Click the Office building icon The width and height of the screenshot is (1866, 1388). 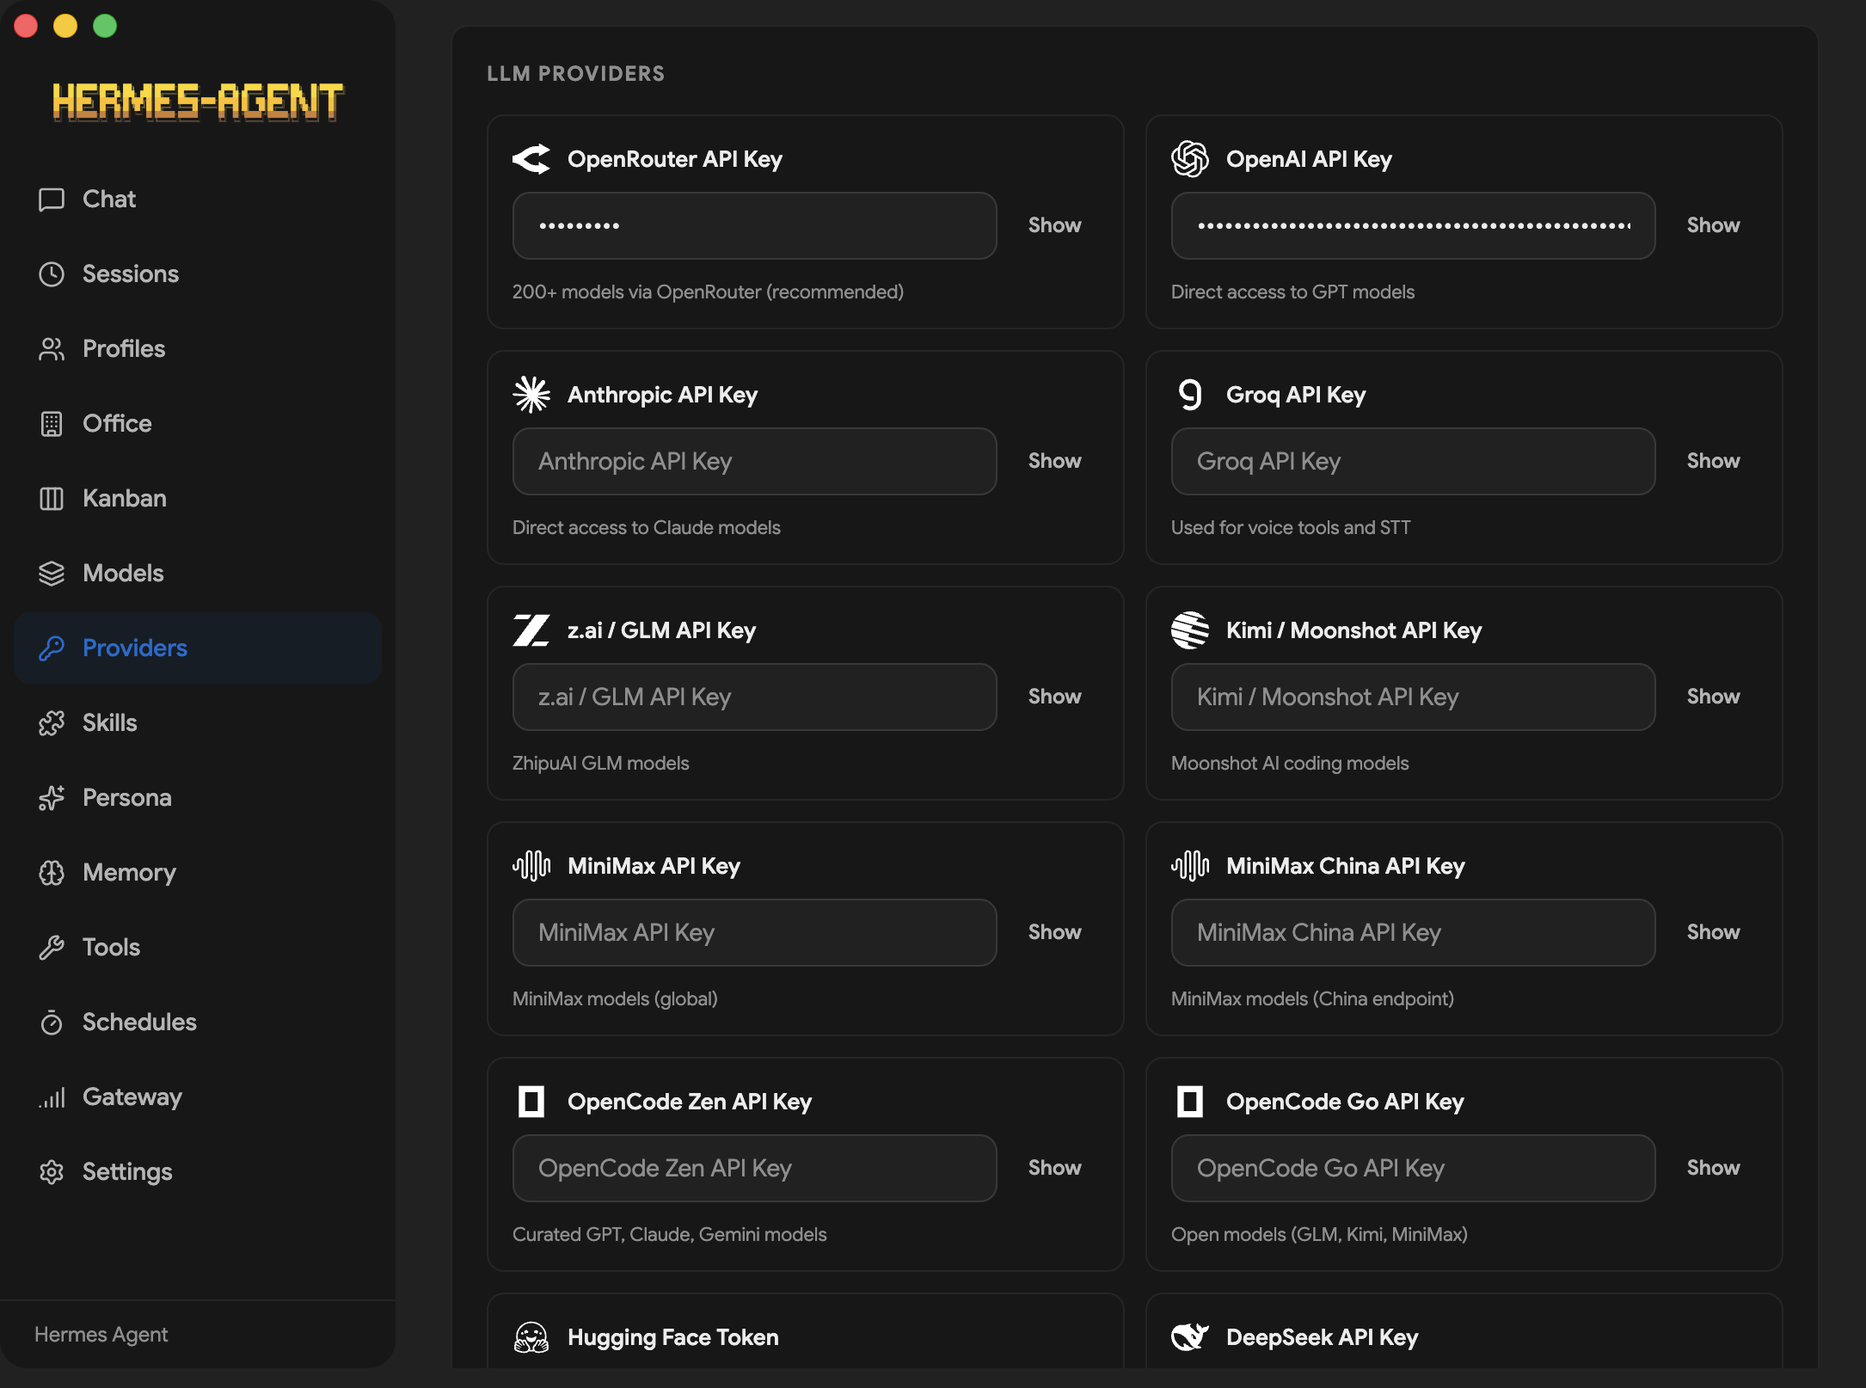(x=52, y=424)
